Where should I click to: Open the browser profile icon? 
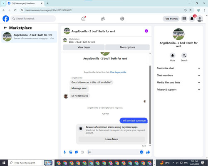(x=198, y=10)
